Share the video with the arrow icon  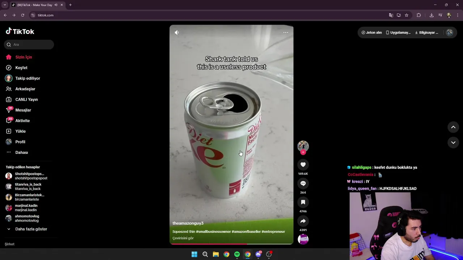point(303,221)
